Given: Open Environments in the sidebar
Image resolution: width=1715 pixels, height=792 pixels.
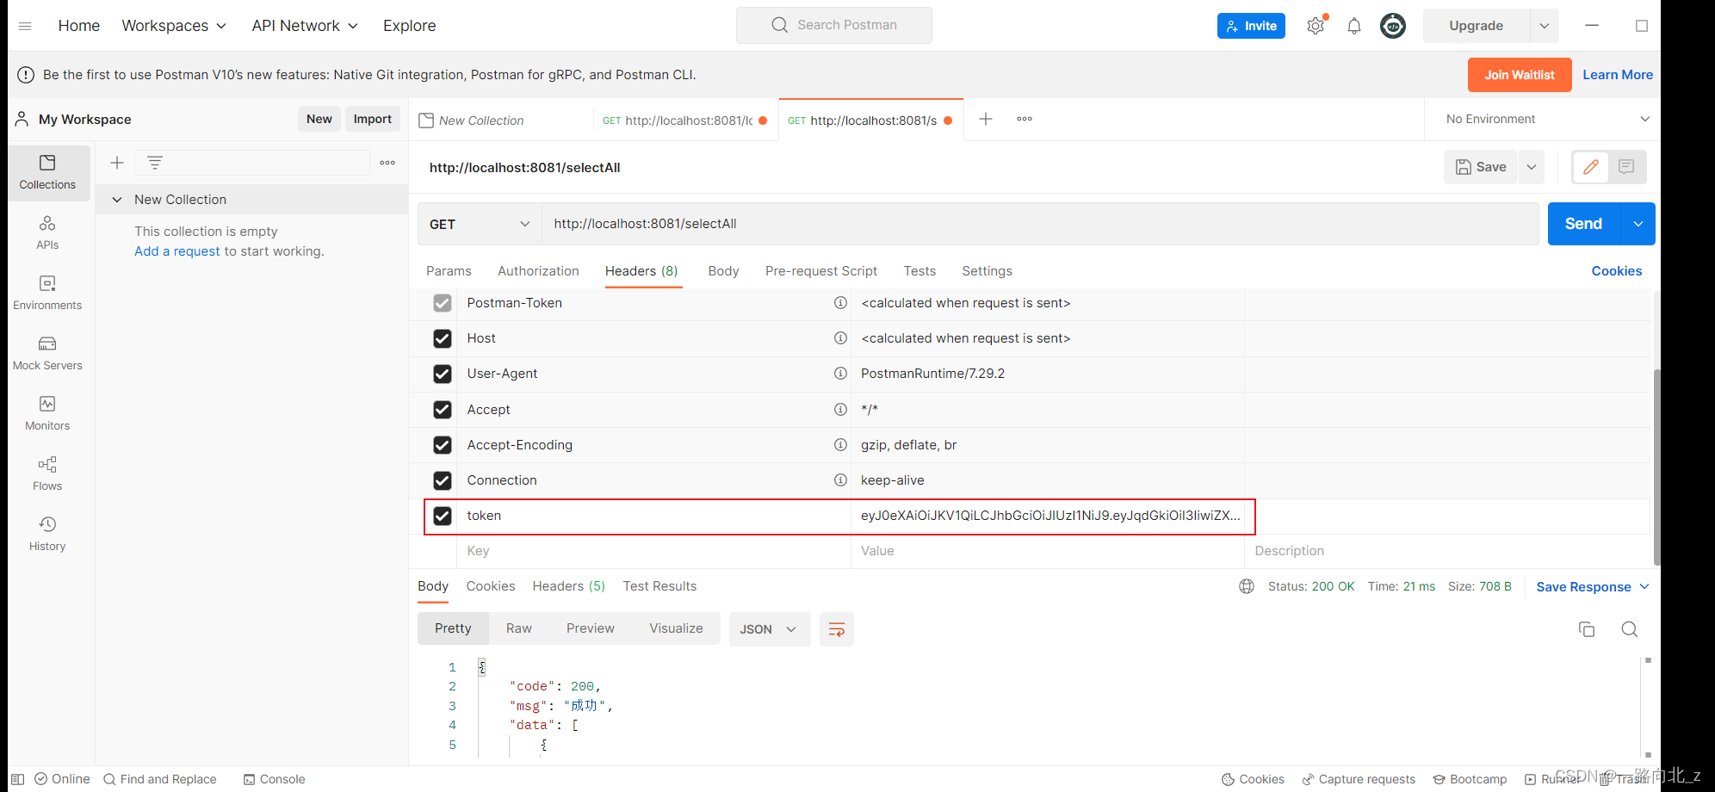Looking at the screenshot, I should pos(47,294).
